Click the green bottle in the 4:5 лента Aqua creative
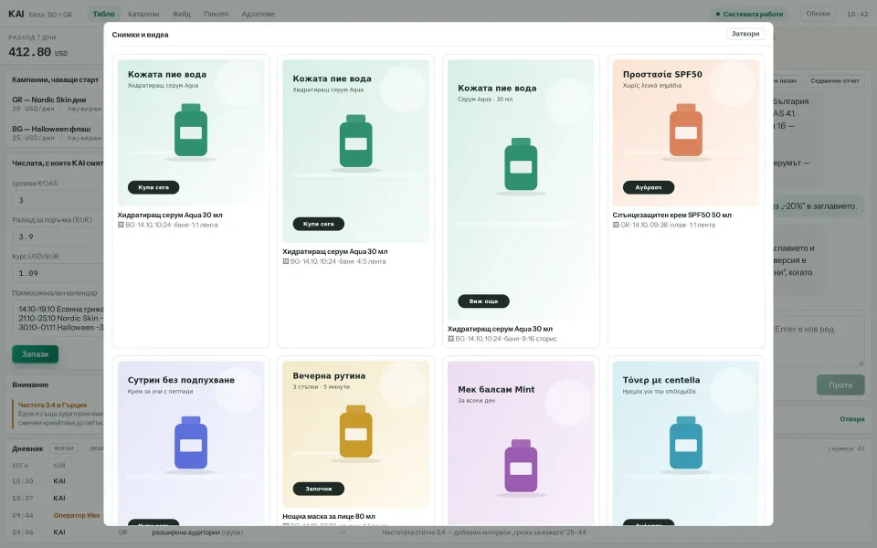Screen dimensions: 877x548 click(355, 141)
